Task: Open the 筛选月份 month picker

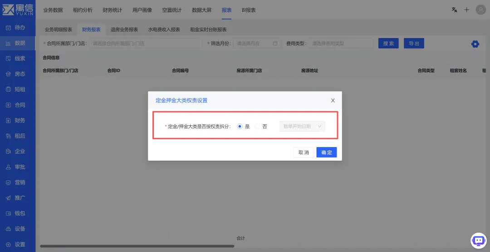Action: (257, 43)
